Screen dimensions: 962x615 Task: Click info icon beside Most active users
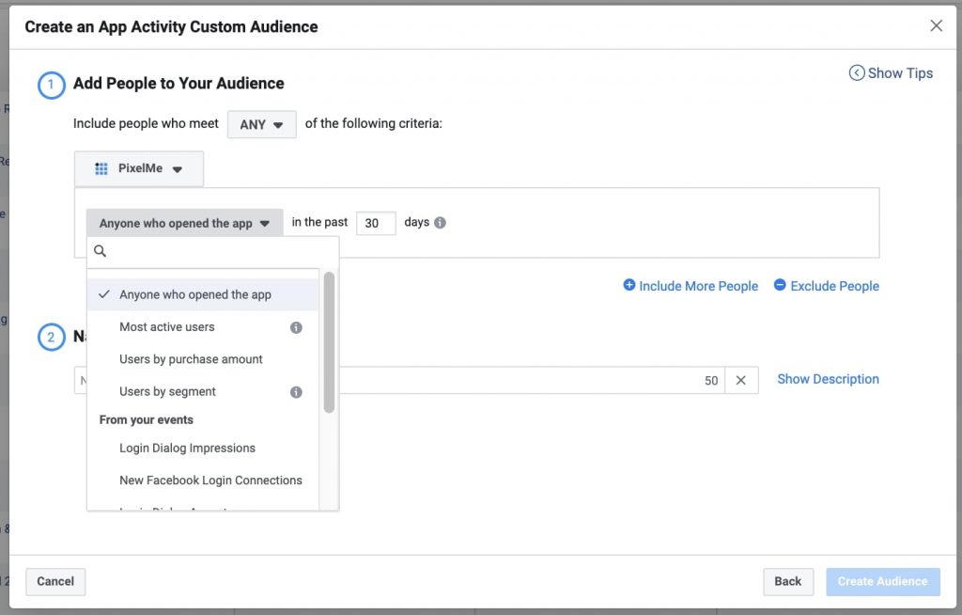[296, 327]
